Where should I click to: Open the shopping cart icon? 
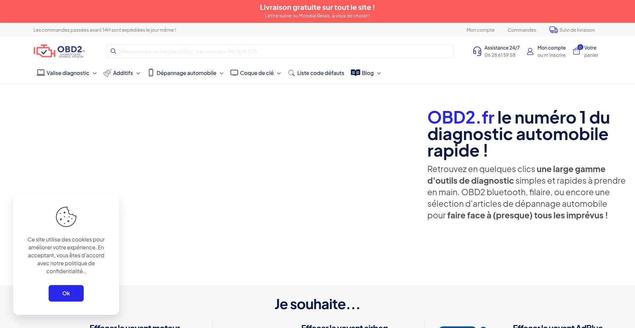pyautogui.click(x=577, y=51)
